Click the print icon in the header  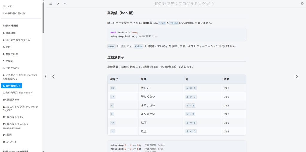pyautogui.click(x=302, y=4)
